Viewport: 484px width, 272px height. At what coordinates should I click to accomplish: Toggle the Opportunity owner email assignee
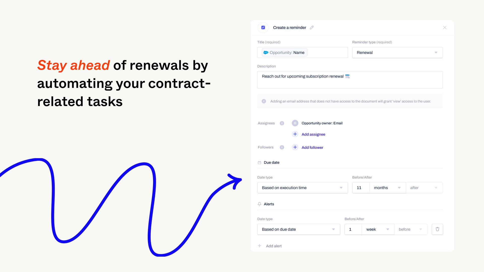point(294,123)
